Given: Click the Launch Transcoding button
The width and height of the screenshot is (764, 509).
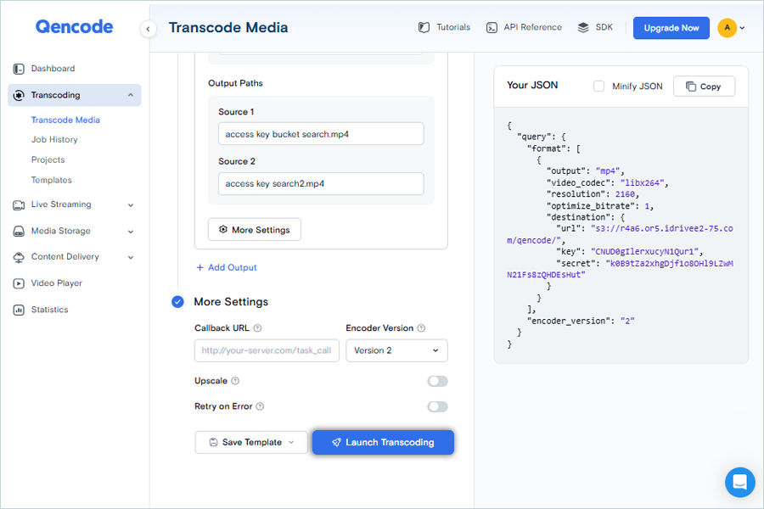Looking at the screenshot, I should click(x=383, y=442).
